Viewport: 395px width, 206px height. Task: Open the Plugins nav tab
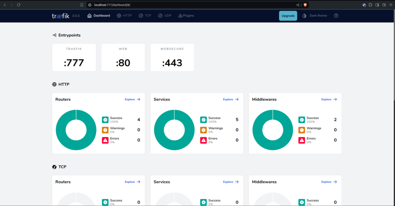[x=186, y=15]
